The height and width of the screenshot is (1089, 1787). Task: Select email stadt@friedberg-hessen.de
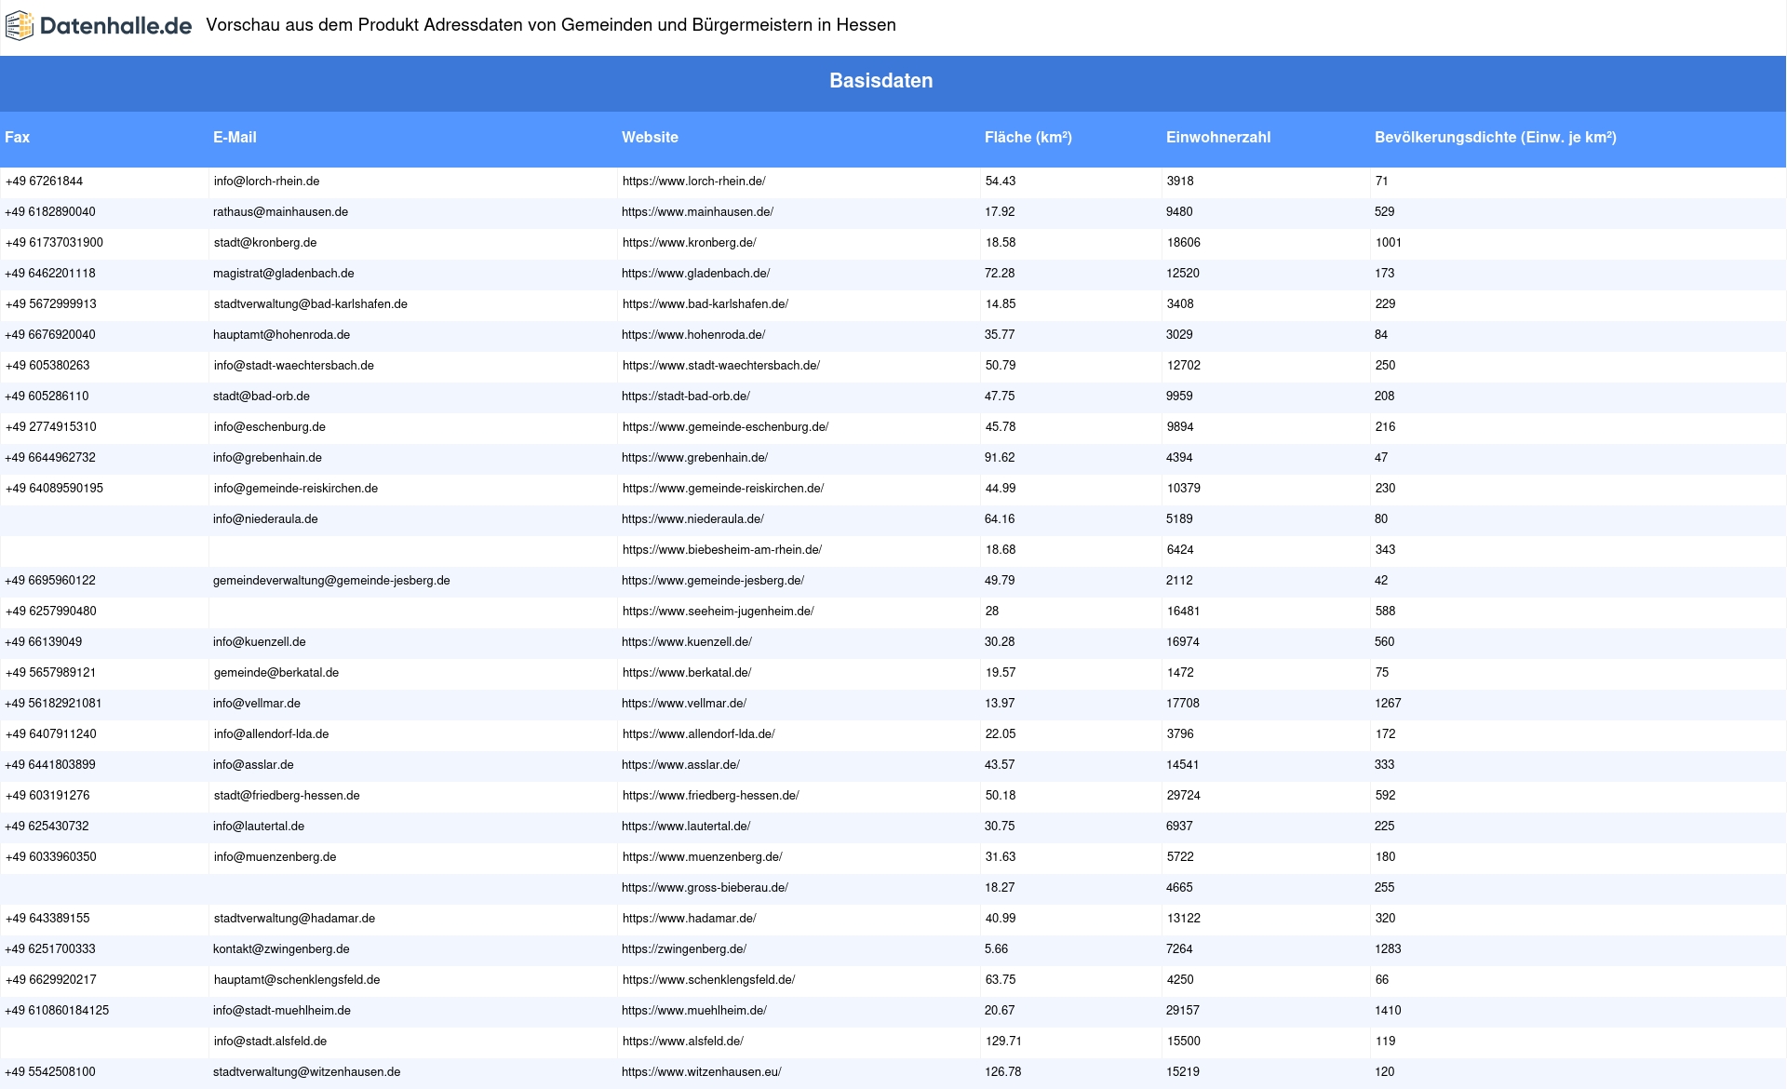[x=287, y=796]
